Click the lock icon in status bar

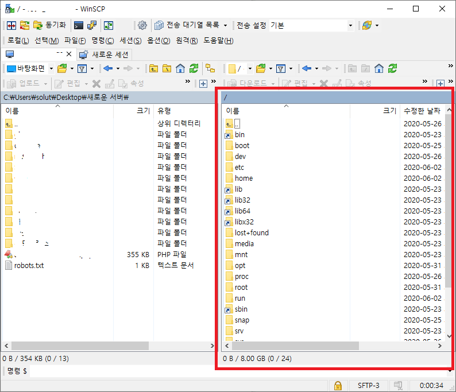pos(338,385)
